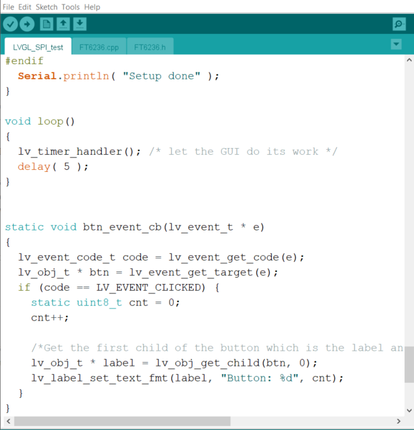Click the static uint8_t cnt = 0; line
Viewport: 414px width, 430px height.
click(106, 302)
